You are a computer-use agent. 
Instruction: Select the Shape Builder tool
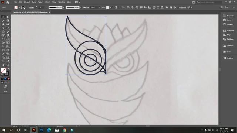(3, 47)
